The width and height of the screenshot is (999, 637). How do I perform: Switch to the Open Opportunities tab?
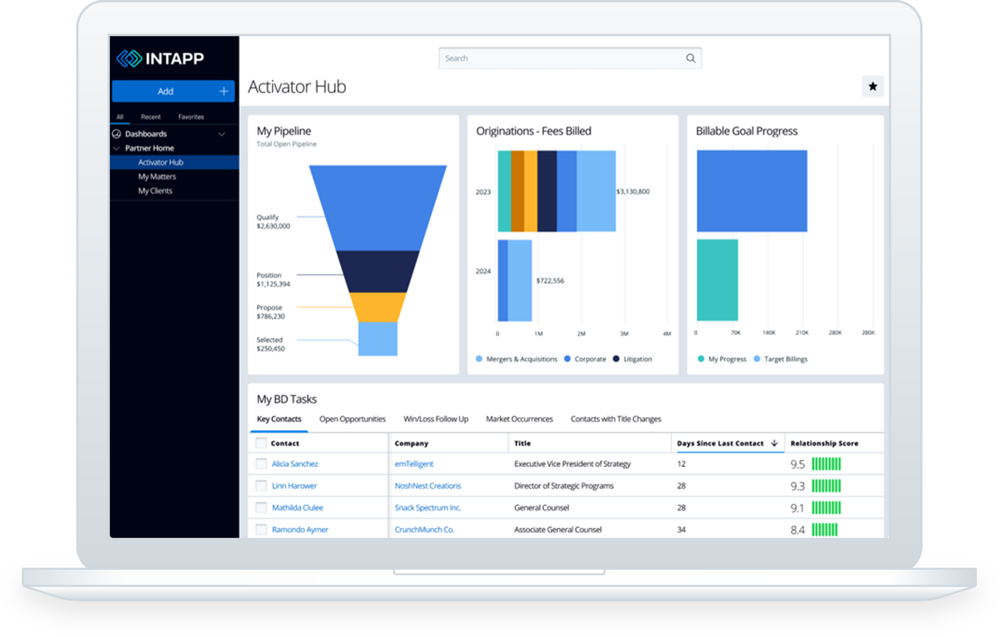352,419
